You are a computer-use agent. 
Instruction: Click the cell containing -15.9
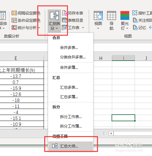point(22,88)
